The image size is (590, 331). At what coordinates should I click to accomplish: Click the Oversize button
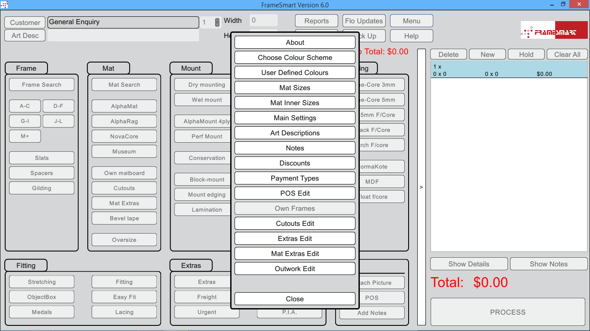[x=124, y=240]
